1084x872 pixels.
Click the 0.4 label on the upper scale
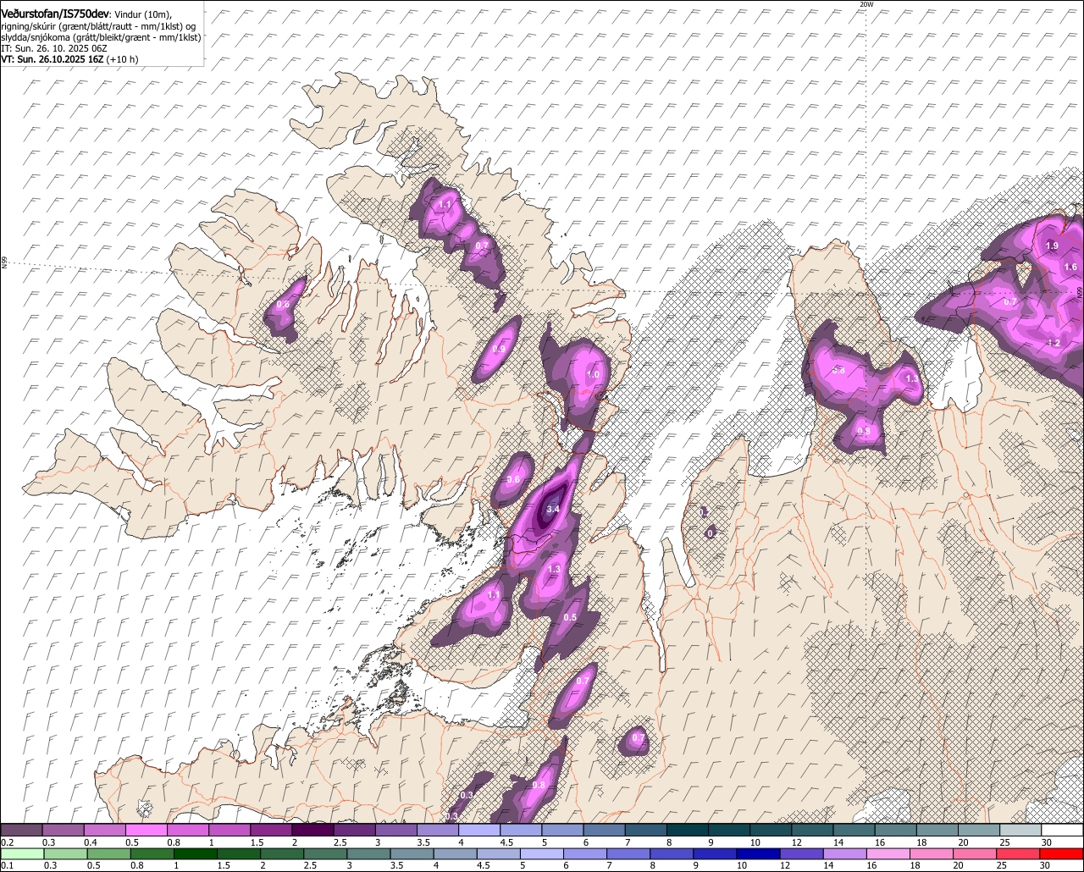(91, 842)
